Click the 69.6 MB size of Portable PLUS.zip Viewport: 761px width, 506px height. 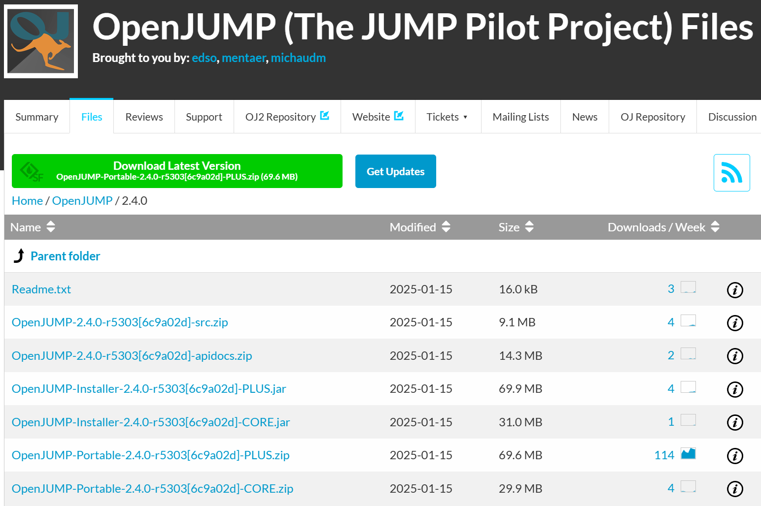click(520, 455)
